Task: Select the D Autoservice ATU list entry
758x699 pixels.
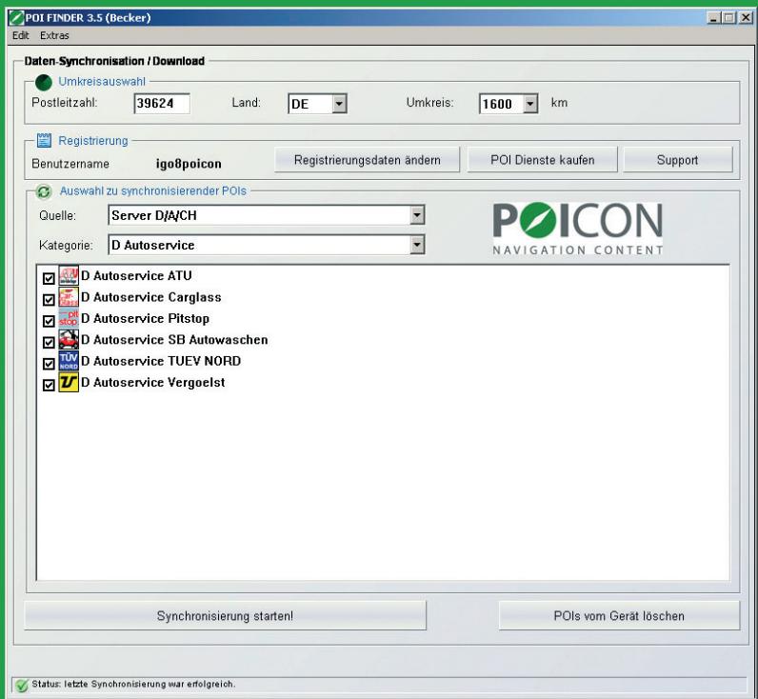Action: click(x=136, y=275)
